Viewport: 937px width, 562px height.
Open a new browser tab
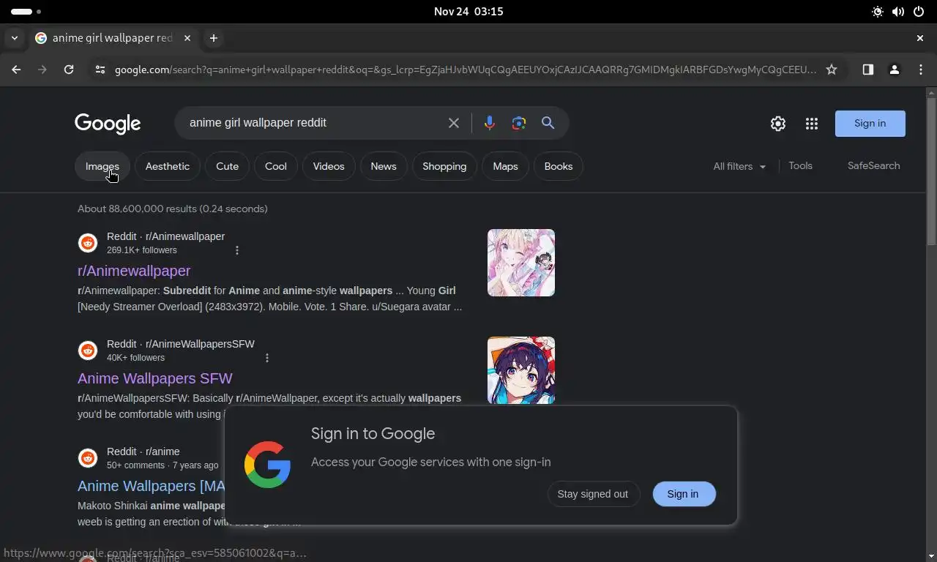(214, 38)
